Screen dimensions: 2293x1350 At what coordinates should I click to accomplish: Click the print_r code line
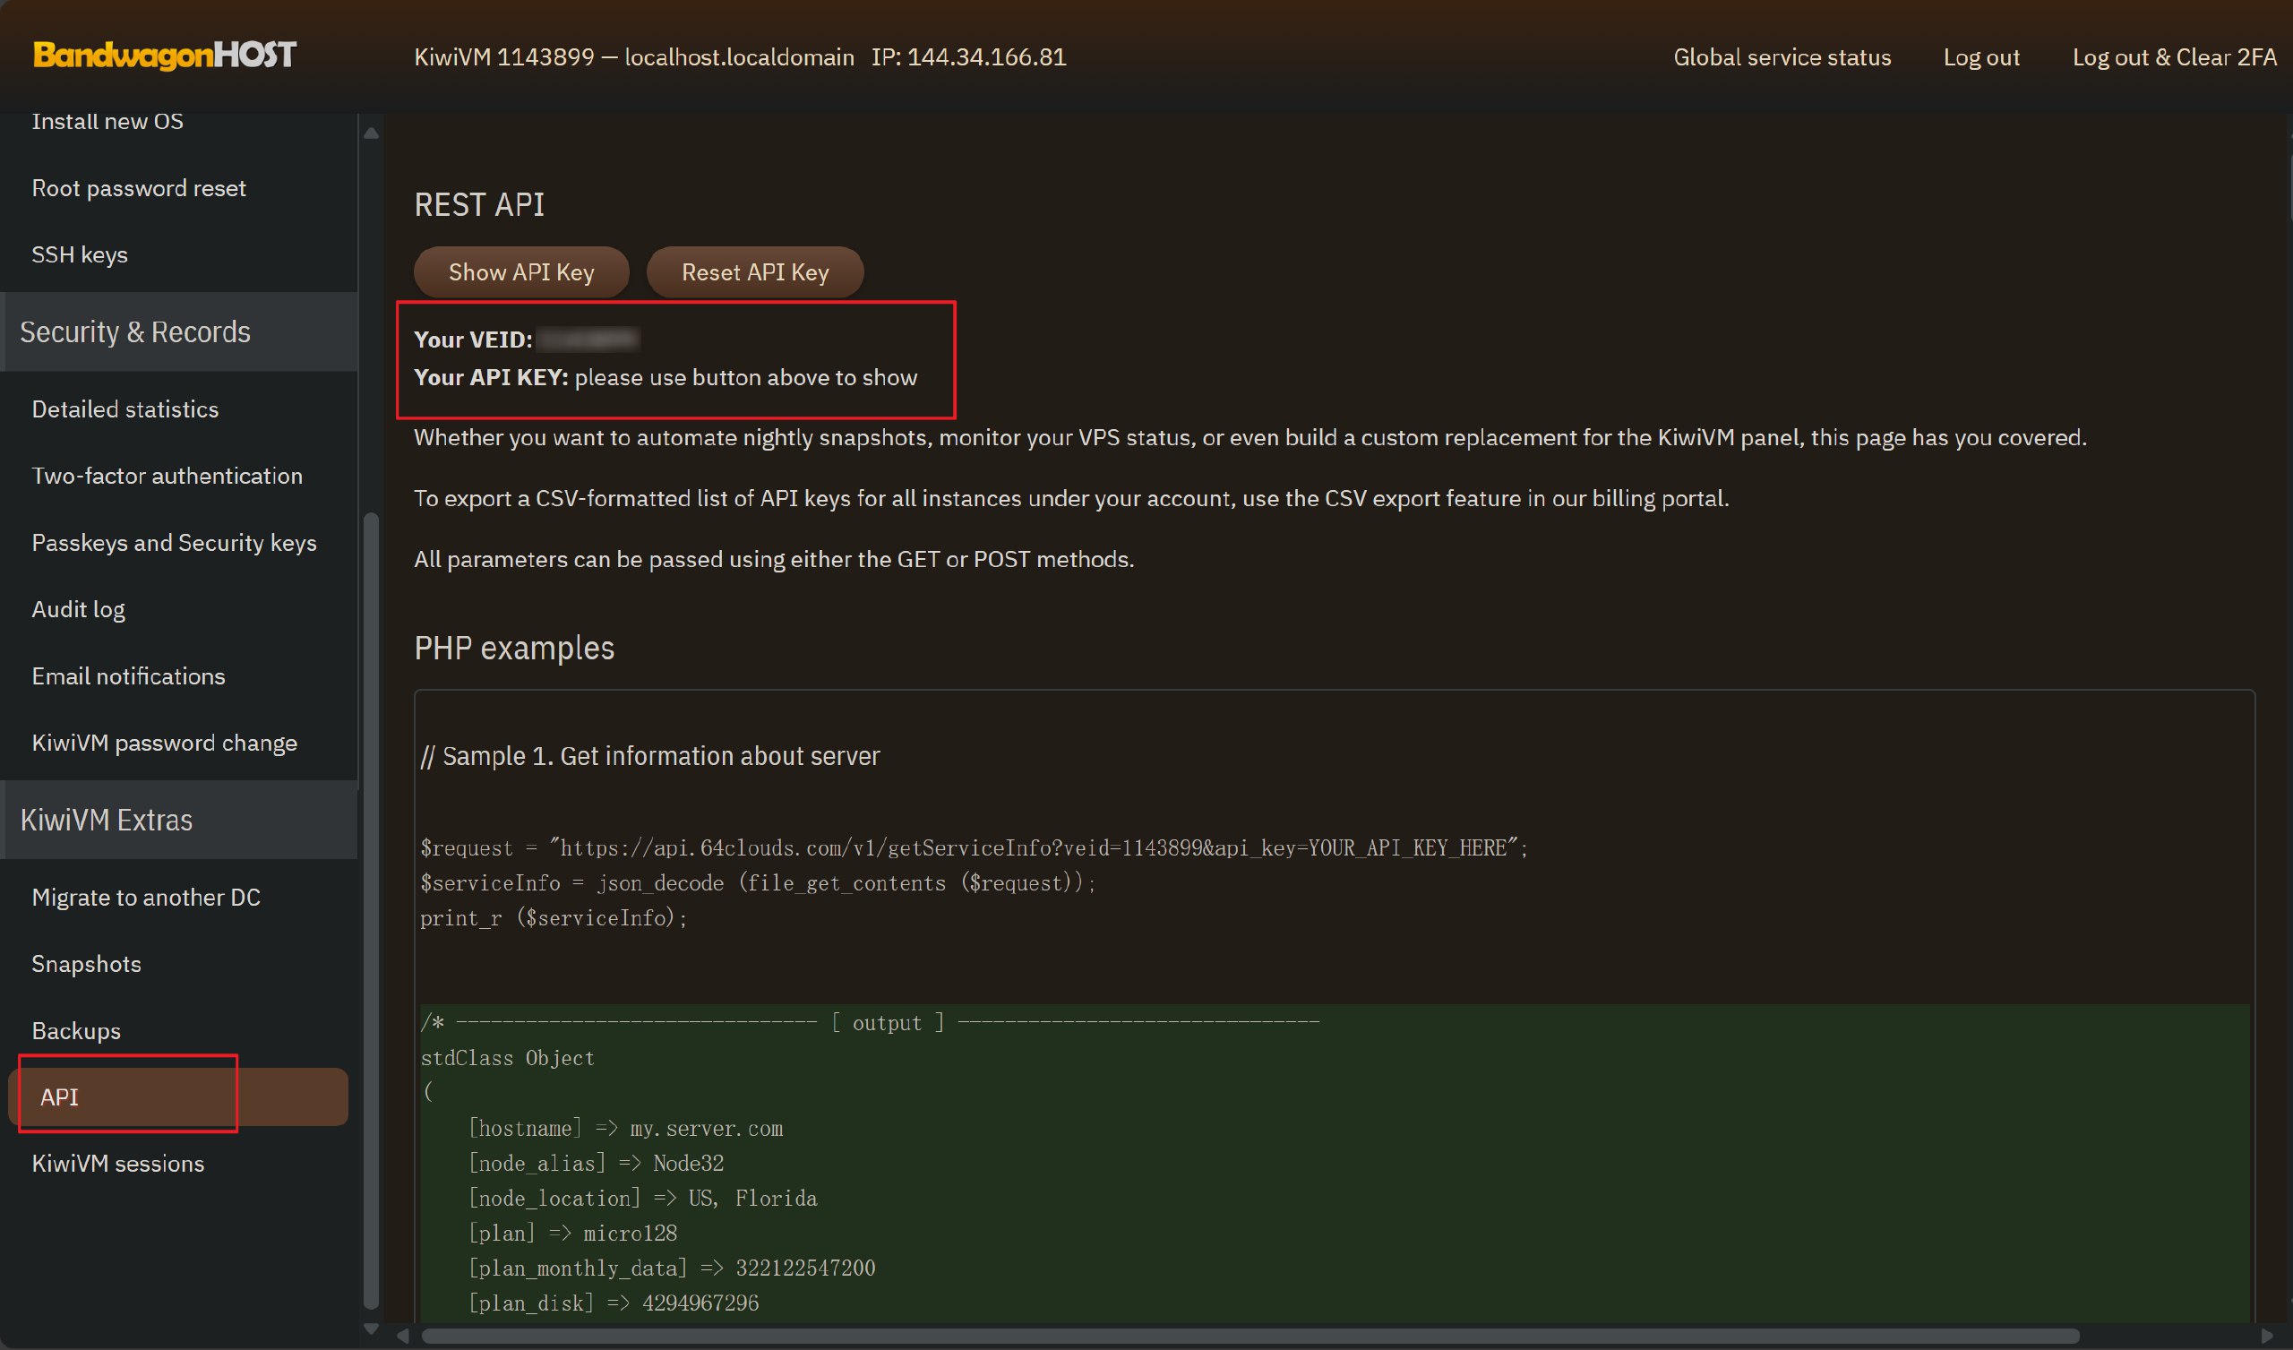(x=554, y=918)
